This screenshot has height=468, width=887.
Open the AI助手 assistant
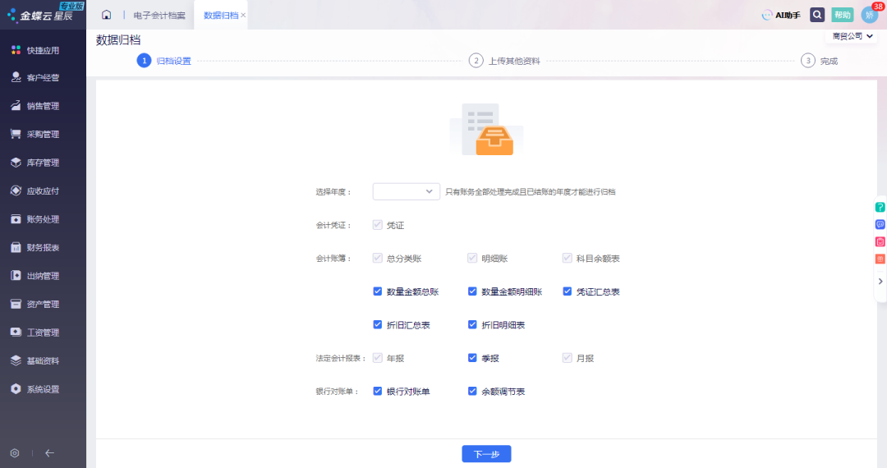point(780,15)
